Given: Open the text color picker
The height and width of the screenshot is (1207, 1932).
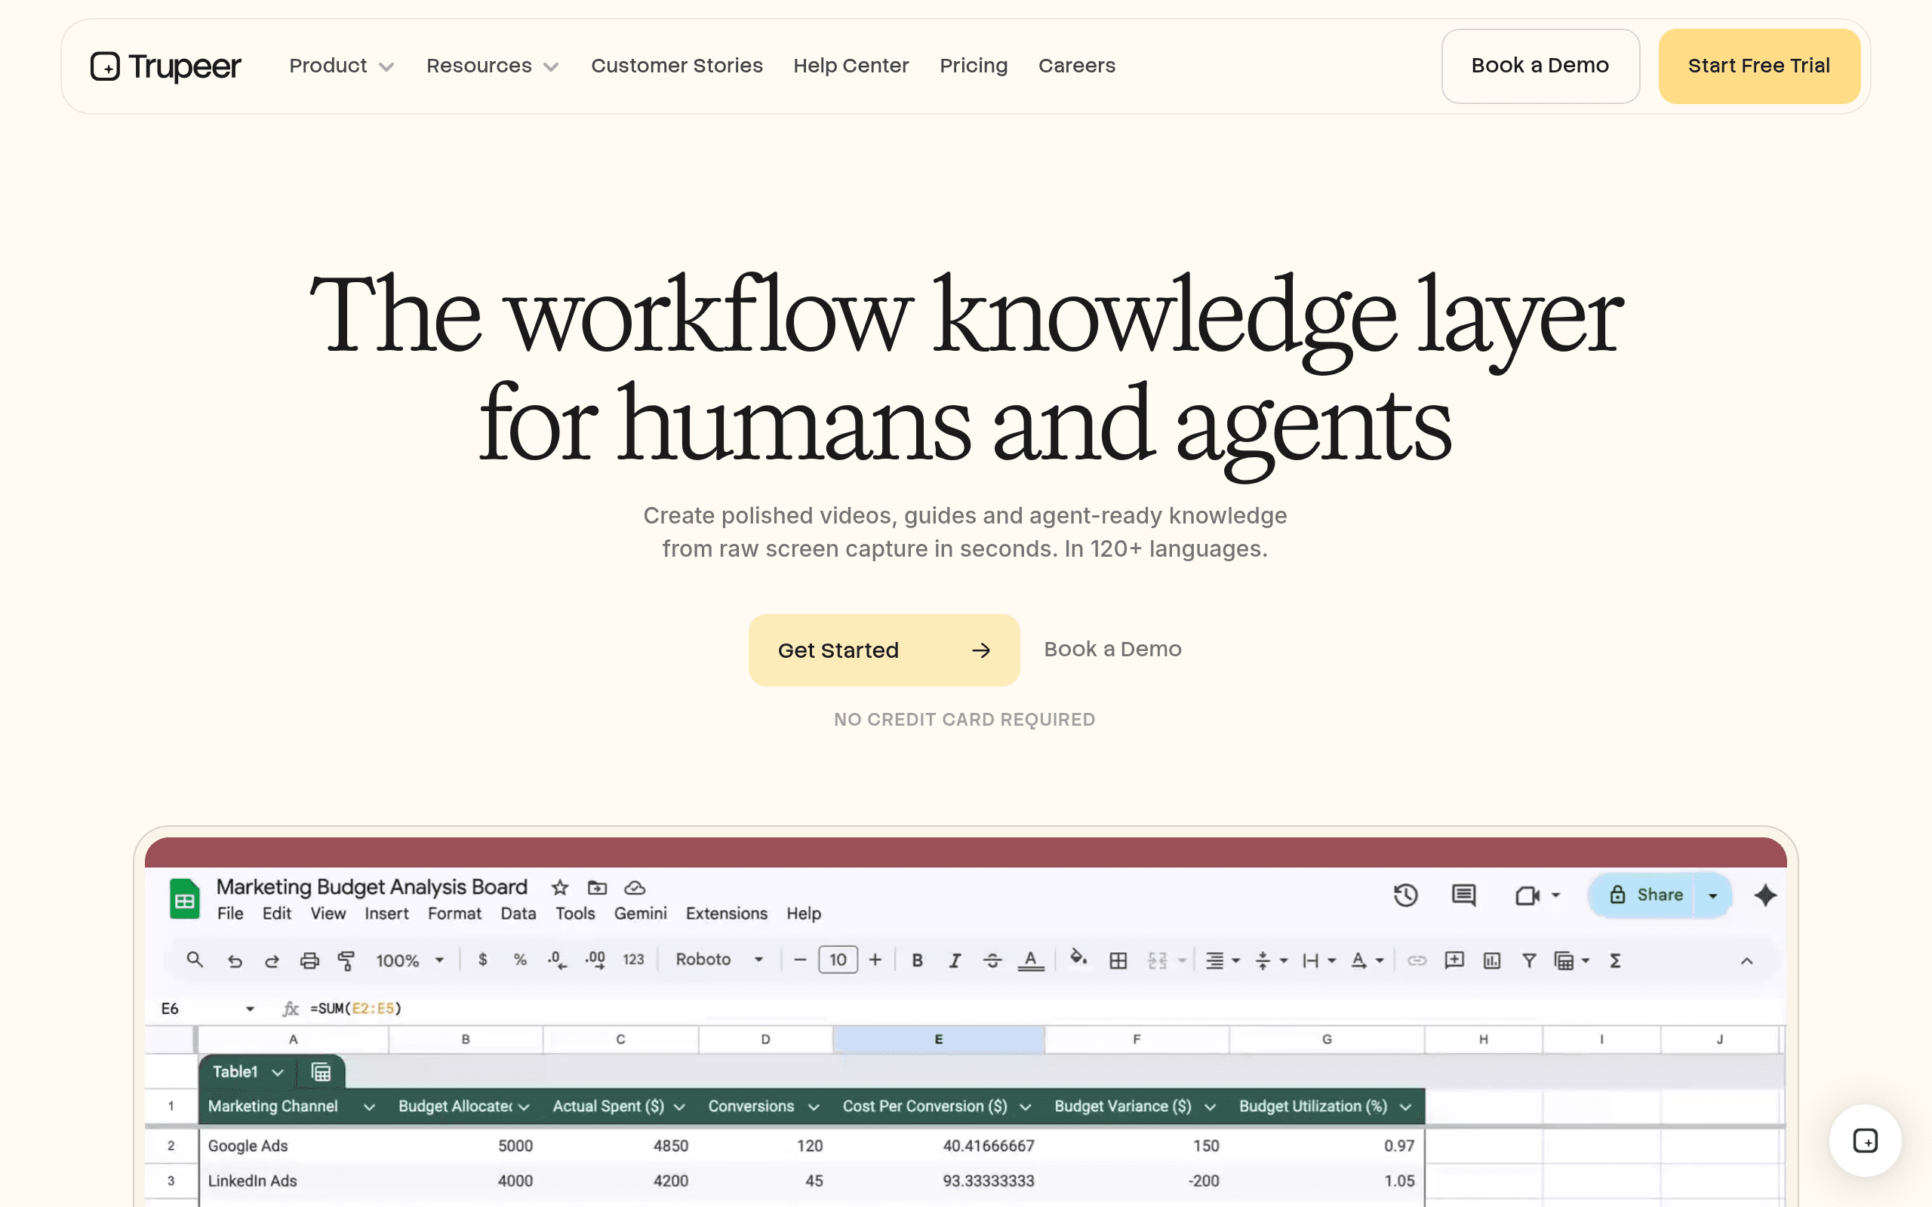Looking at the screenshot, I should click(1031, 960).
